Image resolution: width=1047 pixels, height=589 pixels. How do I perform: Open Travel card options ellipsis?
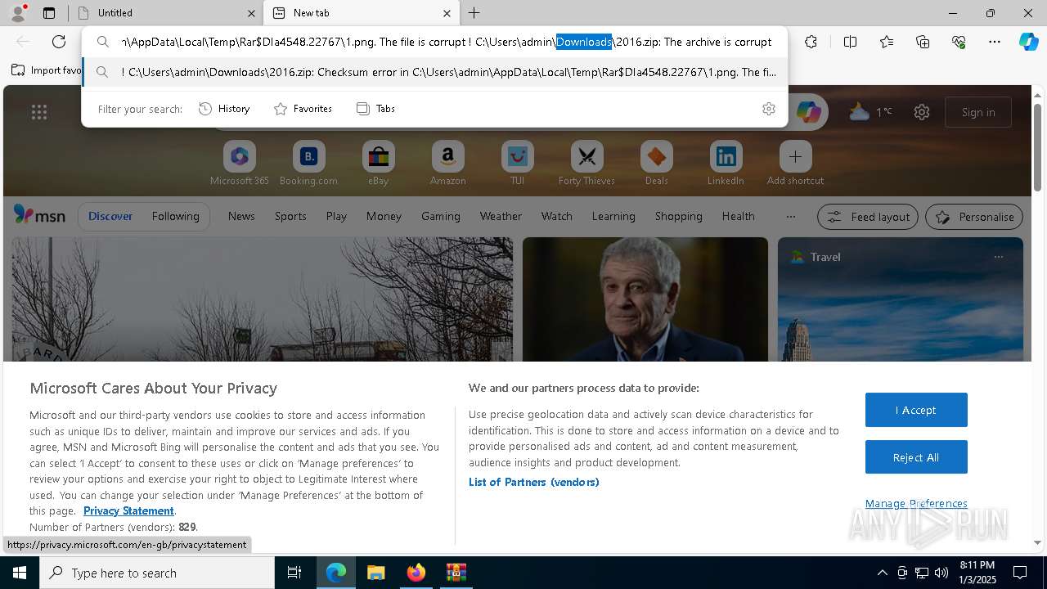(998, 257)
